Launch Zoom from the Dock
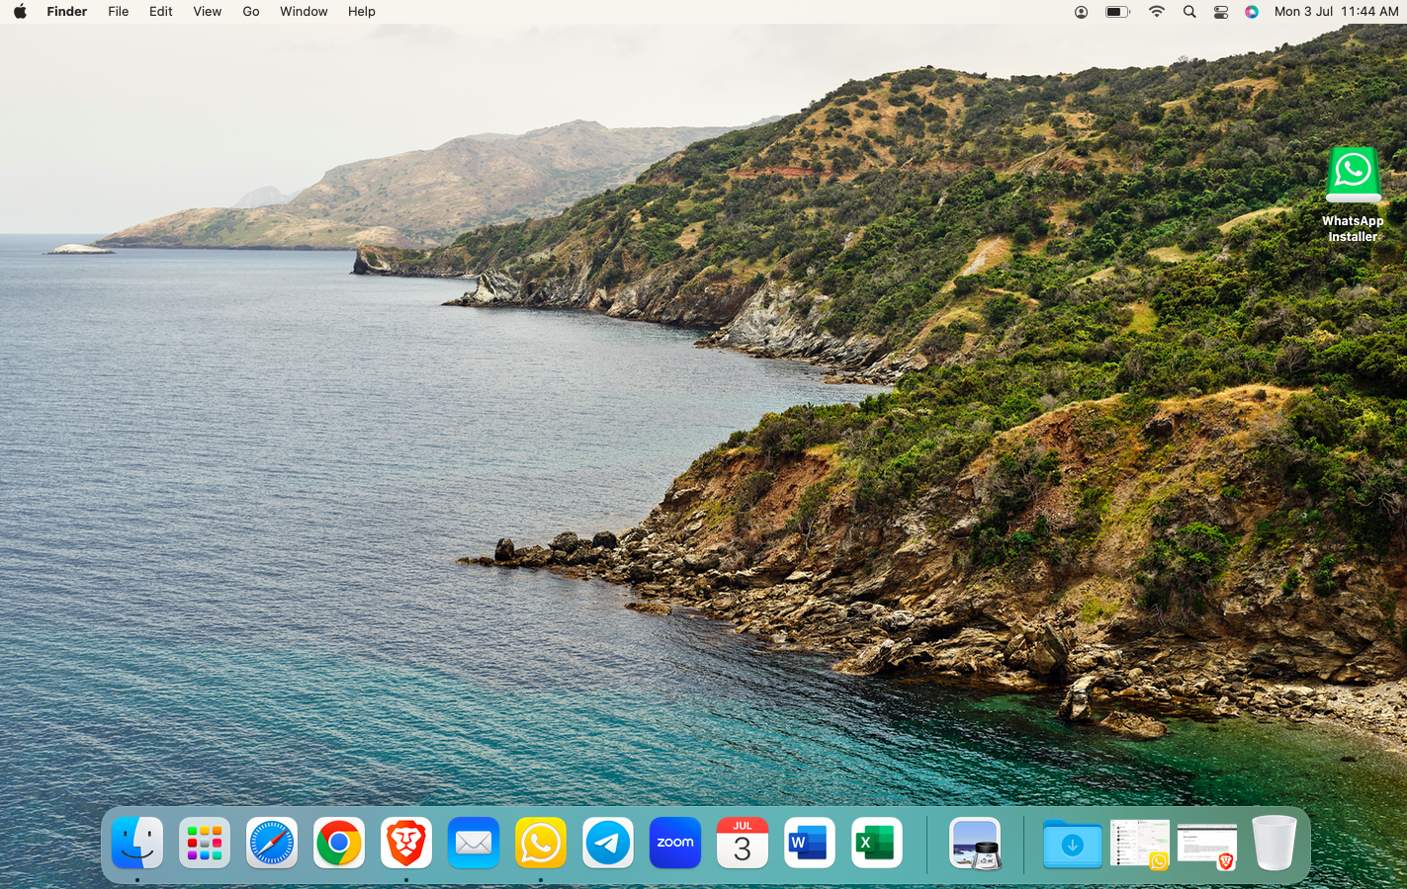This screenshot has width=1407, height=889. point(675,843)
